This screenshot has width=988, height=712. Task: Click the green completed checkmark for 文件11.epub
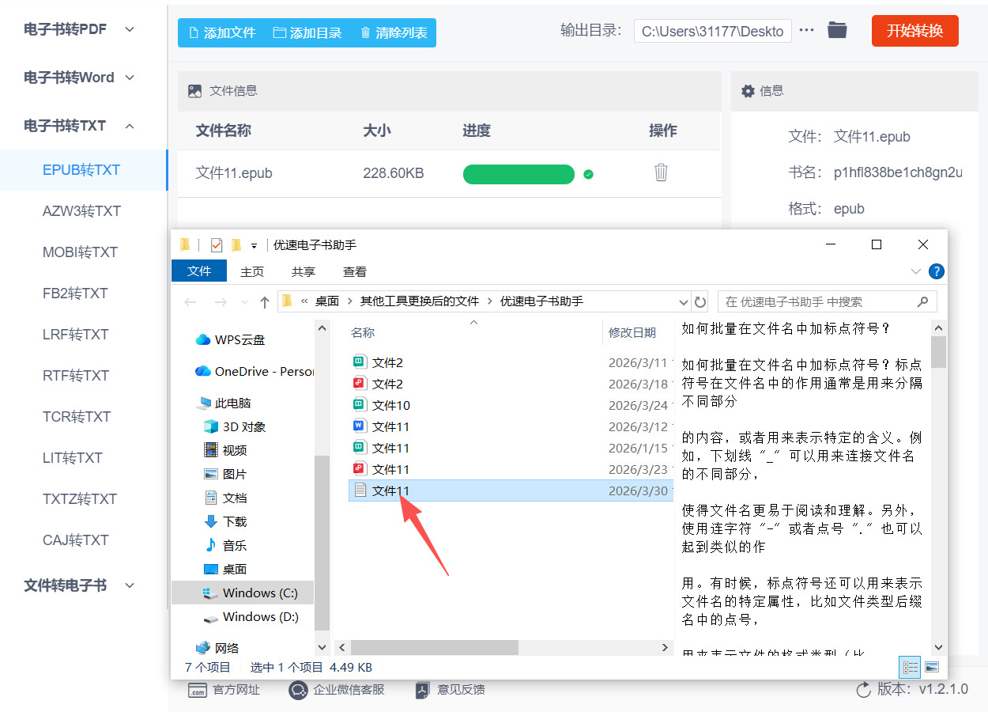588,174
